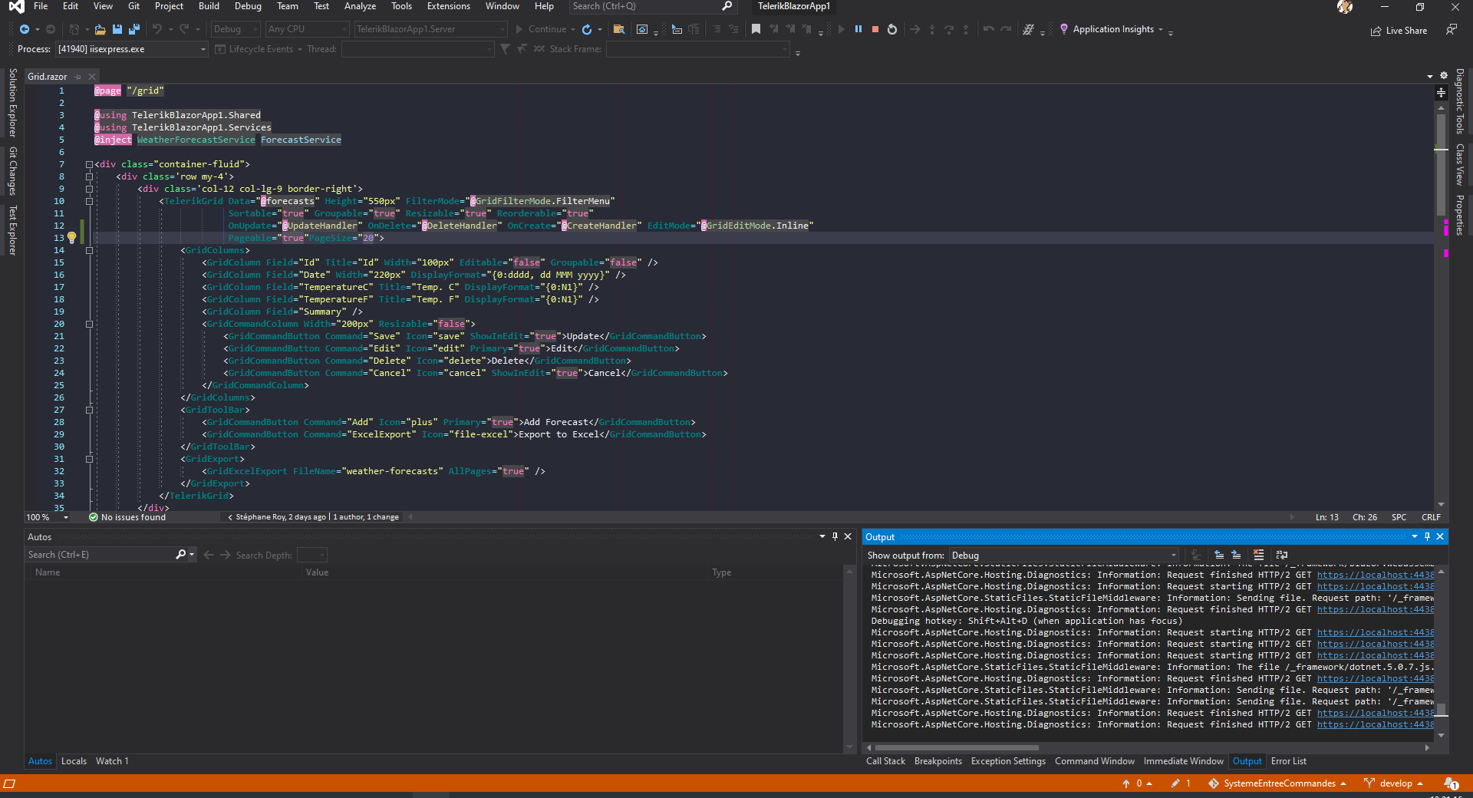Click the Git branch develop indicator
Viewport: 1473px width, 798px height.
pyautogui.click(x=1393, y=783)
